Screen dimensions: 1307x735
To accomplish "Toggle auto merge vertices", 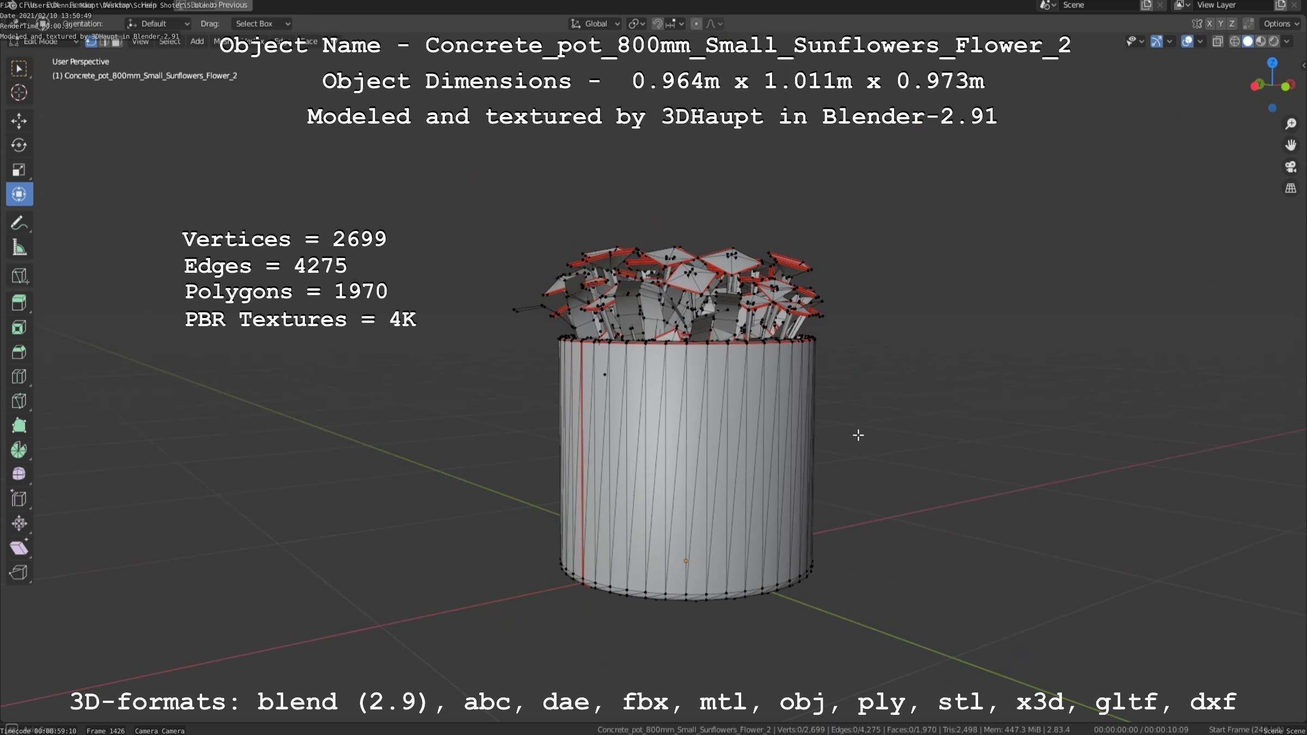I will pos(1249,24).
